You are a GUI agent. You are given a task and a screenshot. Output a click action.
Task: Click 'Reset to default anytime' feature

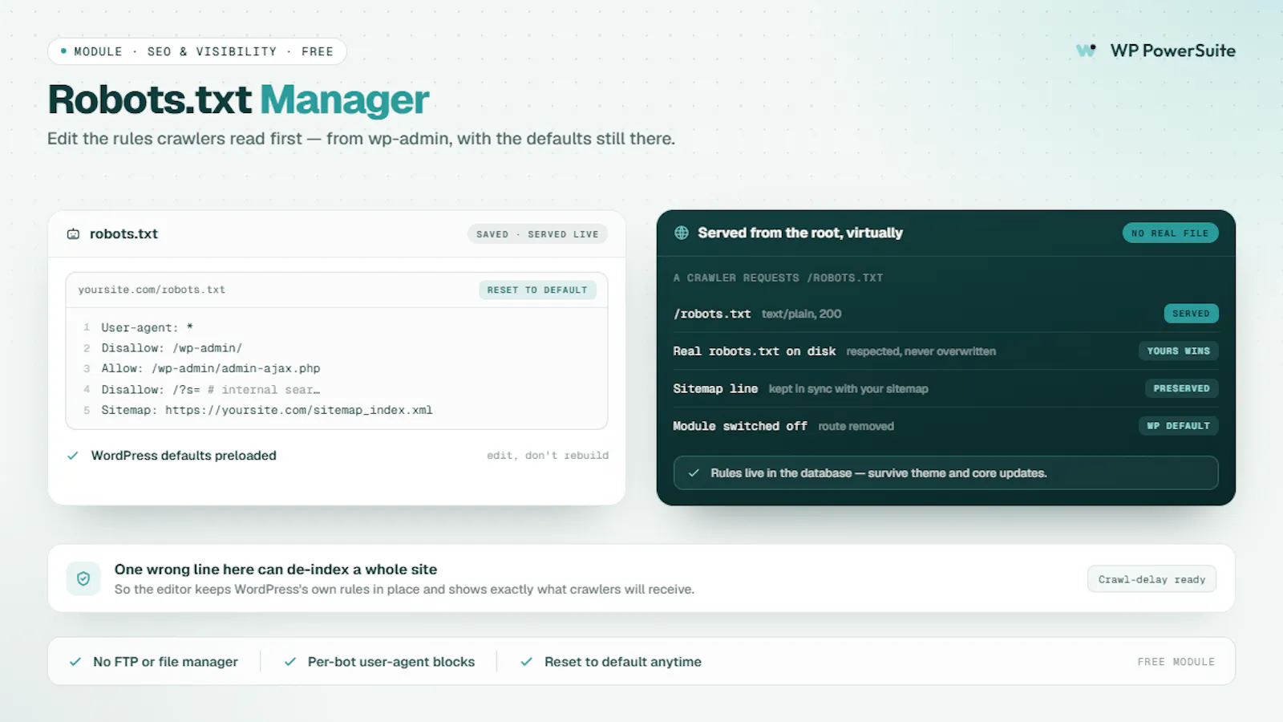tap(623, 662)
